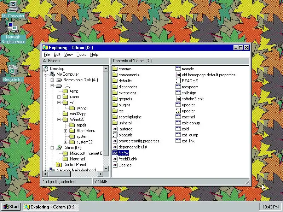Select the dictionaries folder icon

click(x=115, y=87)
